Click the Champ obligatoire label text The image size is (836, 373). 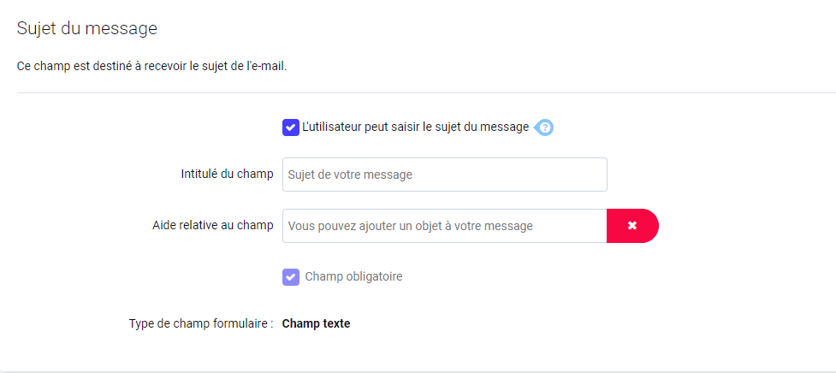353,277
